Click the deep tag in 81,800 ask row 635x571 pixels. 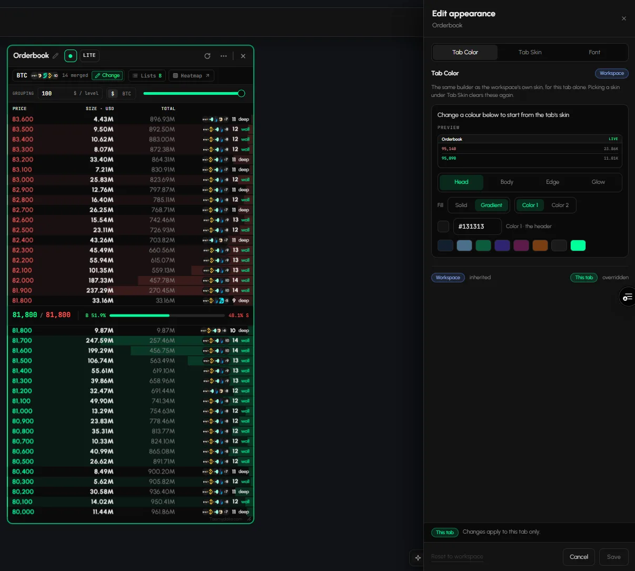tap(243, 300)
